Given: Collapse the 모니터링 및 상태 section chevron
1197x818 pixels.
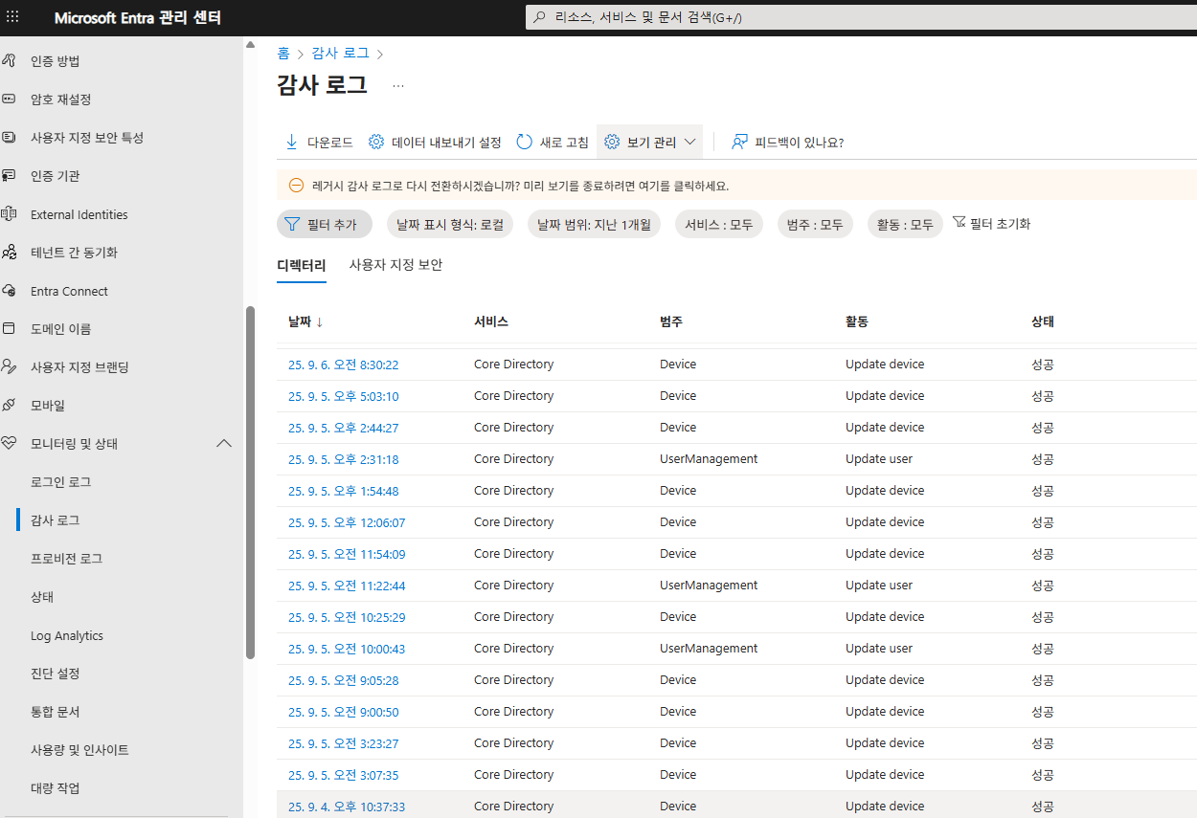Looking at the screenshot, I should click(x=224, y=444).
